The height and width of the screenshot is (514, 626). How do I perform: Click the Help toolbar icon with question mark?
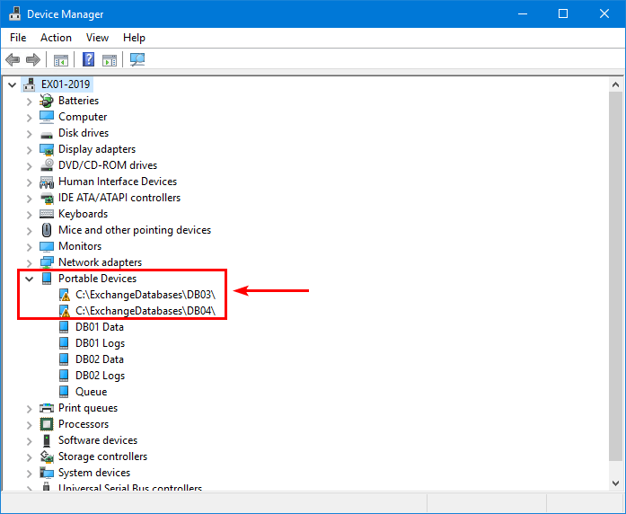coord(89,60)
